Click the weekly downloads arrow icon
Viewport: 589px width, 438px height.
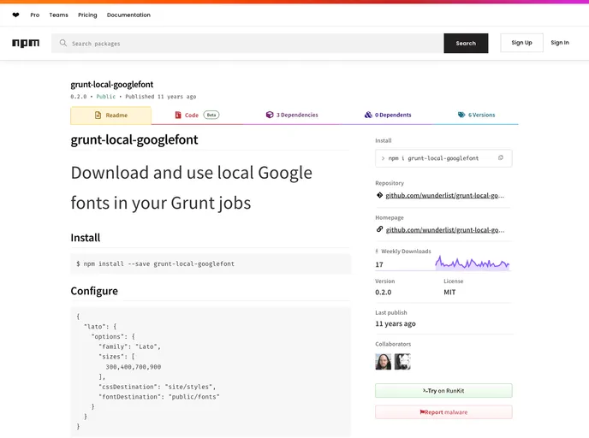(377, 252)
